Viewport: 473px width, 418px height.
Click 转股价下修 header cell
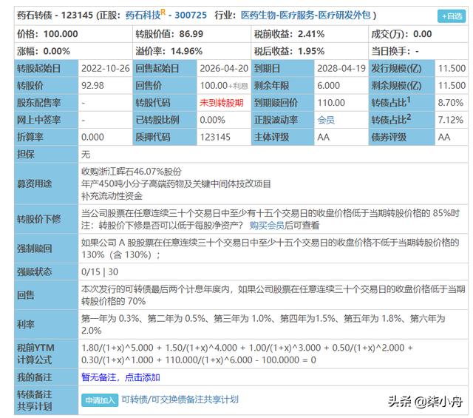(x=46, y=219)
